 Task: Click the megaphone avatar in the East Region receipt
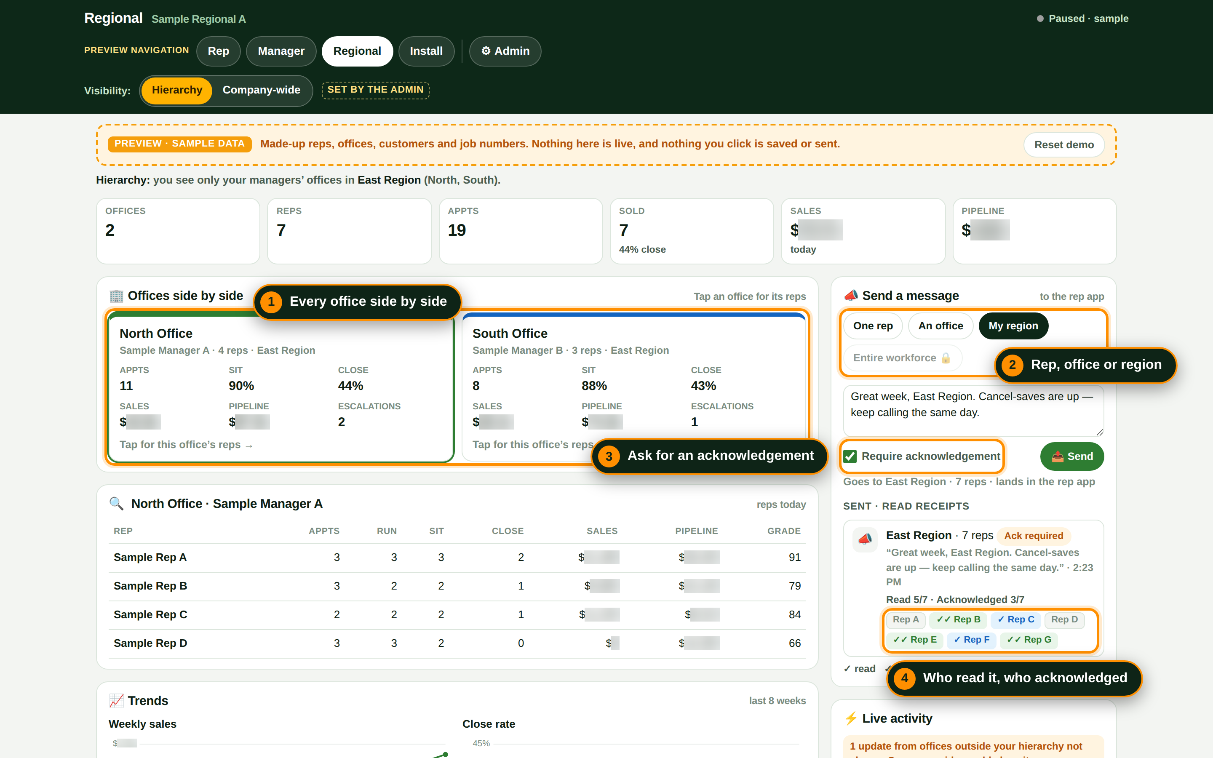[x=865, y=539]
